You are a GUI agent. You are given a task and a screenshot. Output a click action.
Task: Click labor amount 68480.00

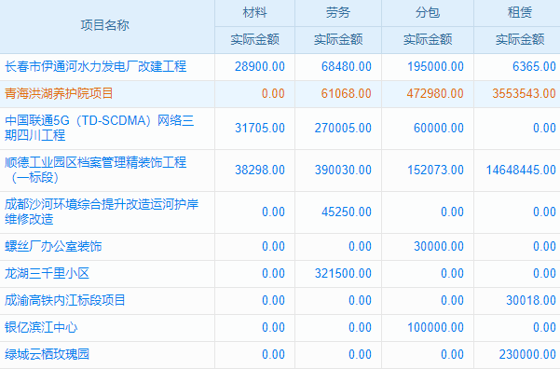pyautogui.click(x=347, y=66)
